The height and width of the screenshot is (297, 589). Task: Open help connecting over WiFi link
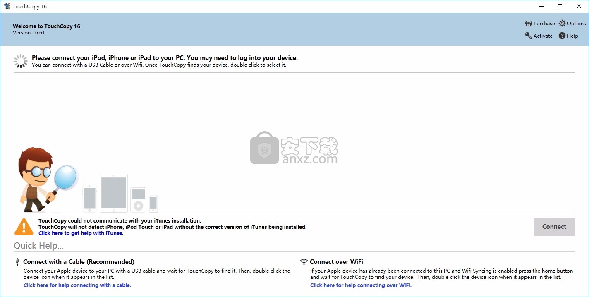click(x=361, y=285)
